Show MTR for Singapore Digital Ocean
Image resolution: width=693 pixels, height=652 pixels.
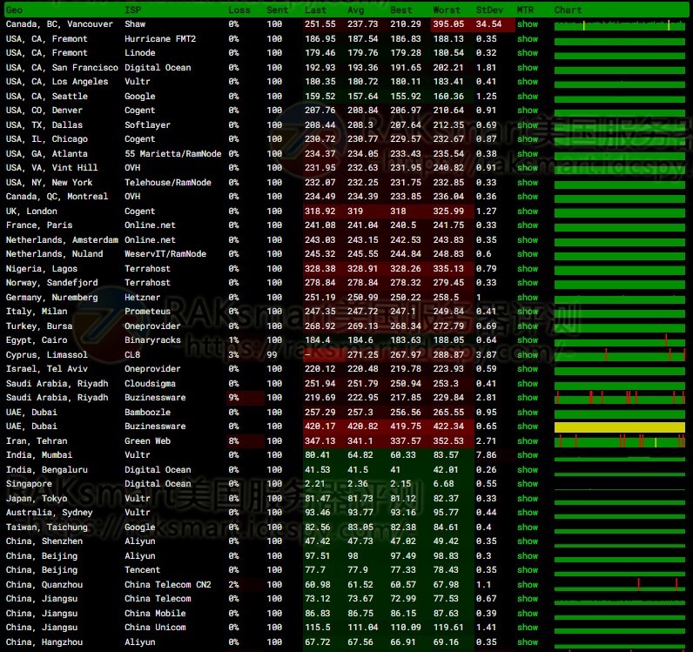point(528,484)
